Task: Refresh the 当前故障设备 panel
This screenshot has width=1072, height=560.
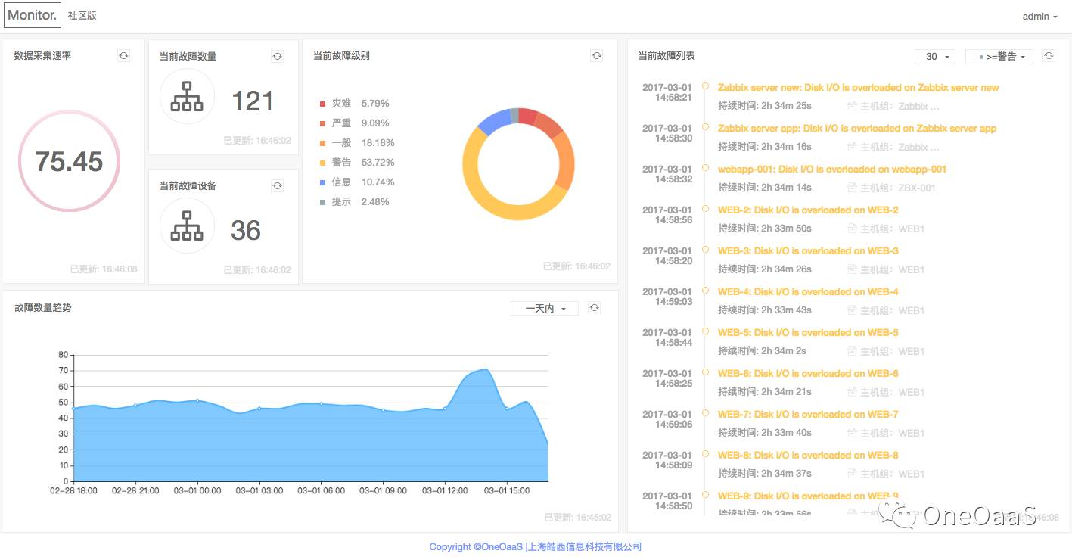Action: 278,185
